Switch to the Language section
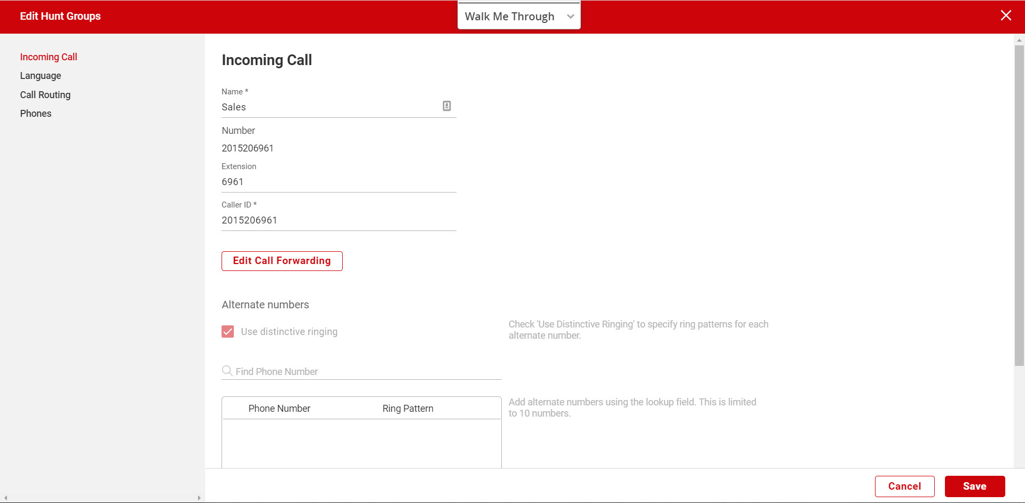 click(41, 76)
